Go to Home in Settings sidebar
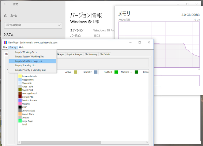The image size is (203, 146). tap(11, 16)
